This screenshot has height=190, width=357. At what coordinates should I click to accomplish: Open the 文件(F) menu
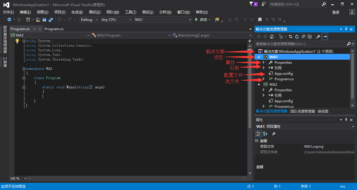coord(8,12)
